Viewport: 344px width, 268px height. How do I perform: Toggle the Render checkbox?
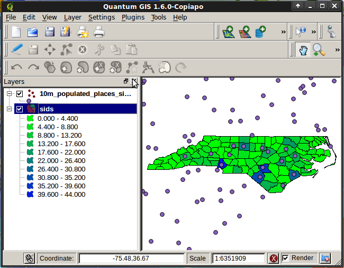point(285,258)
